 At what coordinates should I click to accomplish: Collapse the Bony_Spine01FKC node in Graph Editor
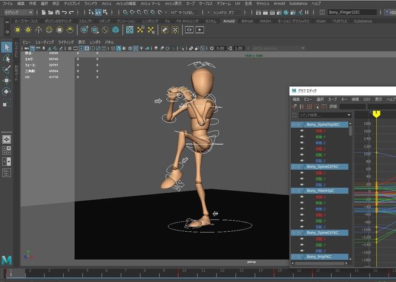(298, 232)
